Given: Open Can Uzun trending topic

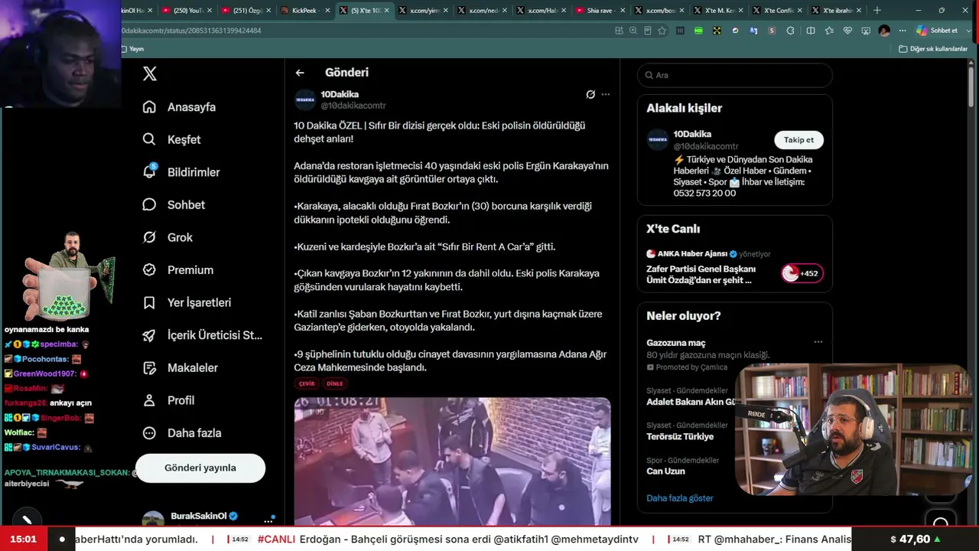Looking at the screenshot, I should point(665,471).
